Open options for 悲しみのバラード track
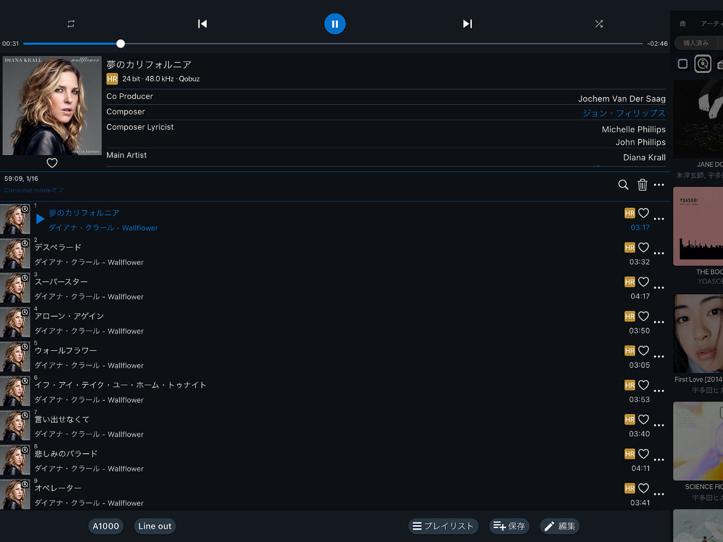723x542 pixels. point(659,460)
